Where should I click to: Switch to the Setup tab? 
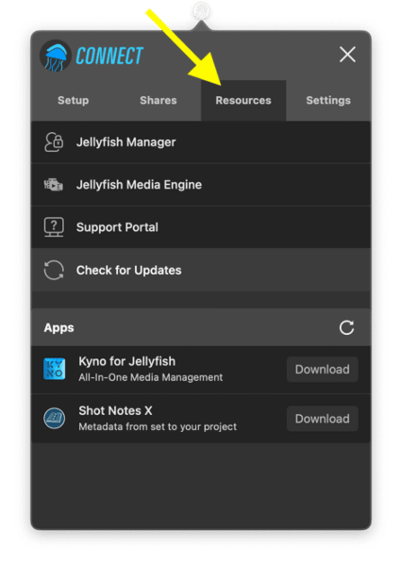point(73,100)
